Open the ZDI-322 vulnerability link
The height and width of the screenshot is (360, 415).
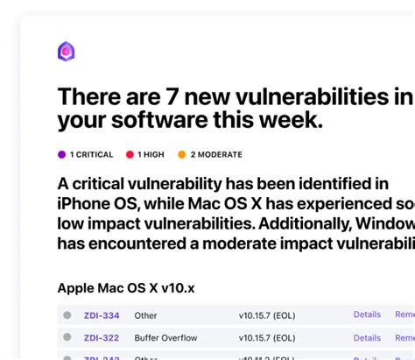(x=102, y=338)
